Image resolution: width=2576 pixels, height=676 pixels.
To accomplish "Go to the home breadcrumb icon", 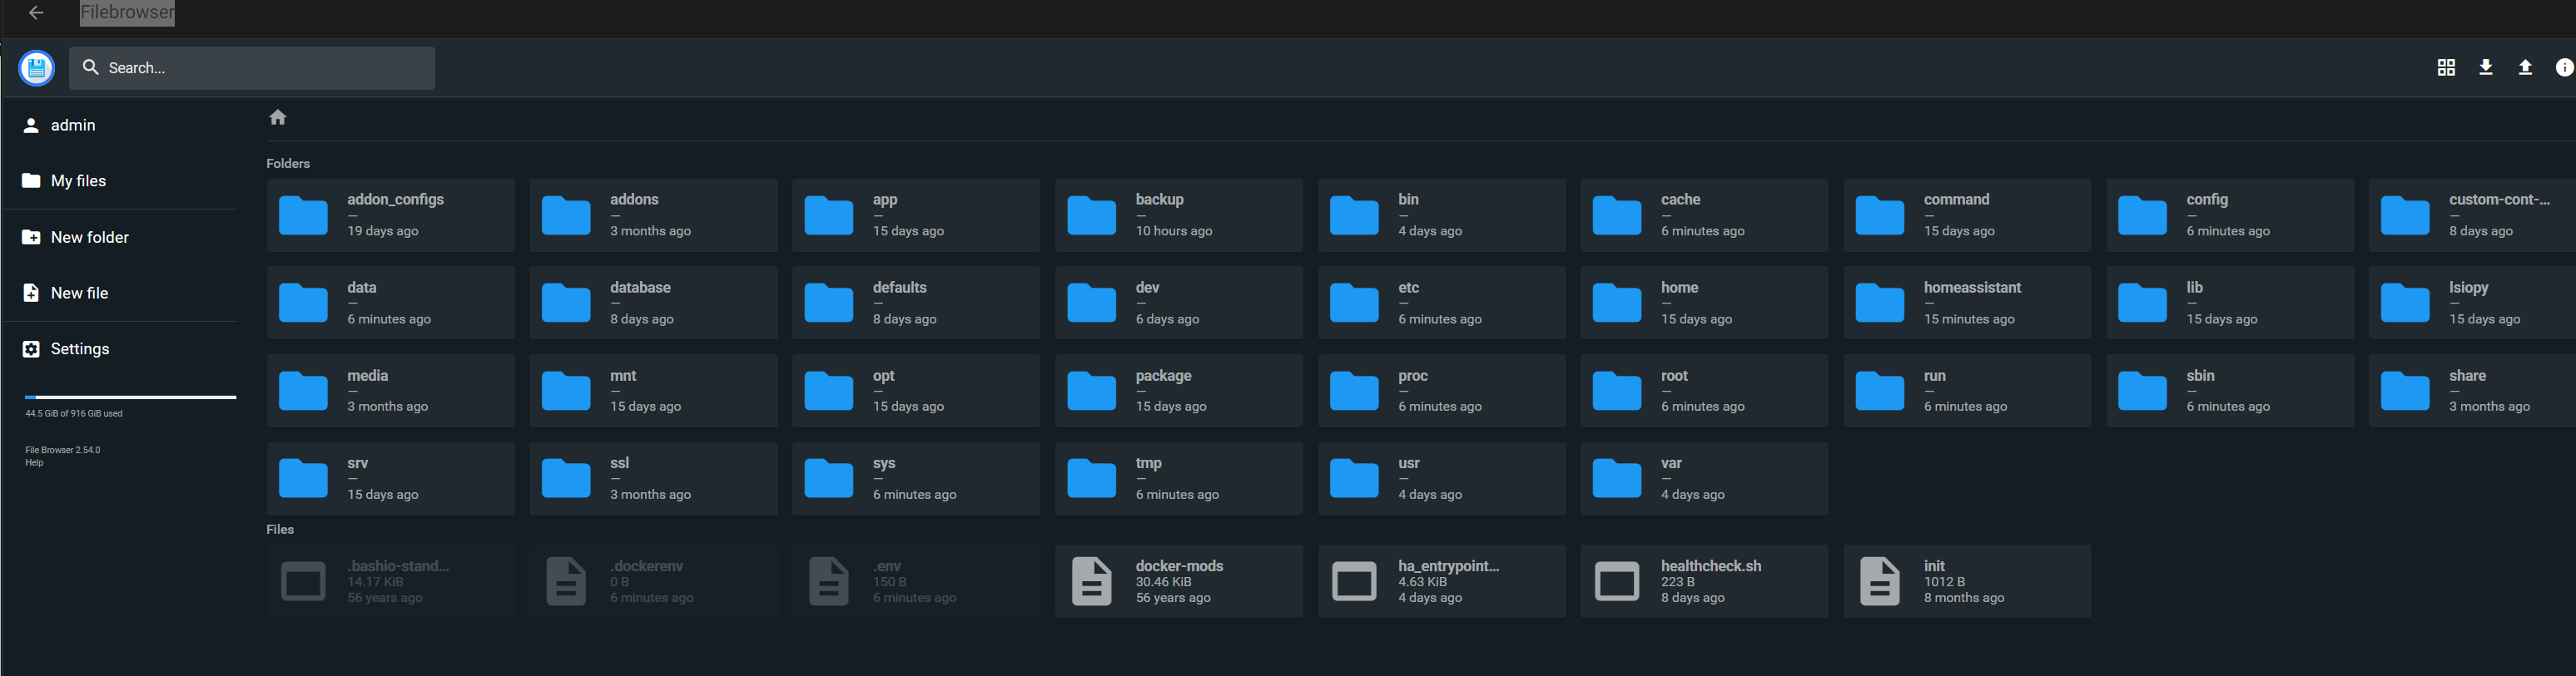I will click(278, 118).
